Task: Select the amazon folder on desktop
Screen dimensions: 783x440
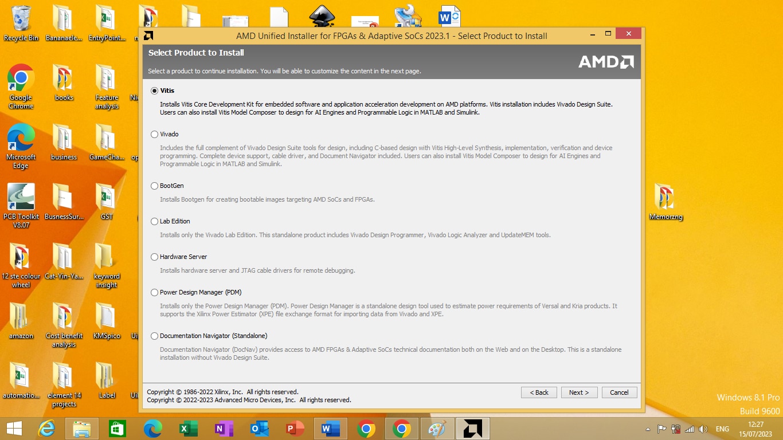Action: pos(21,321)
